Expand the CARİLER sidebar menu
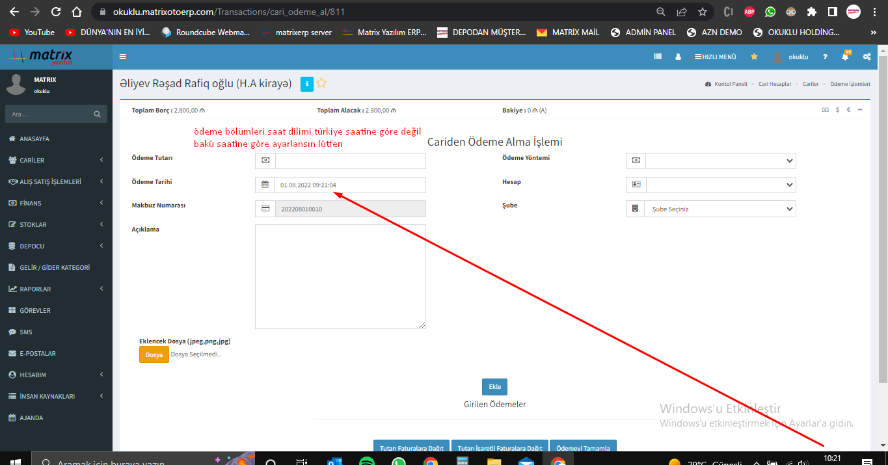Image resolution: width=888 pixels, height=465 pixels. point(56,160)
